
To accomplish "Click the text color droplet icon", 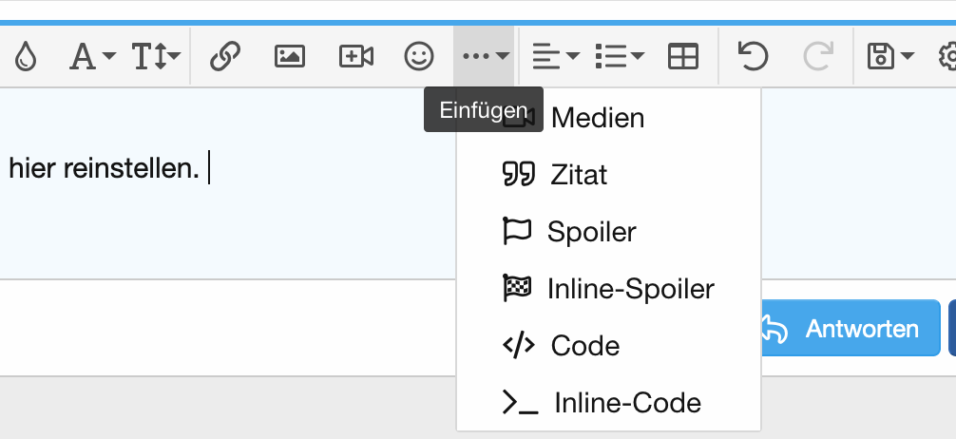I will 26,57.
